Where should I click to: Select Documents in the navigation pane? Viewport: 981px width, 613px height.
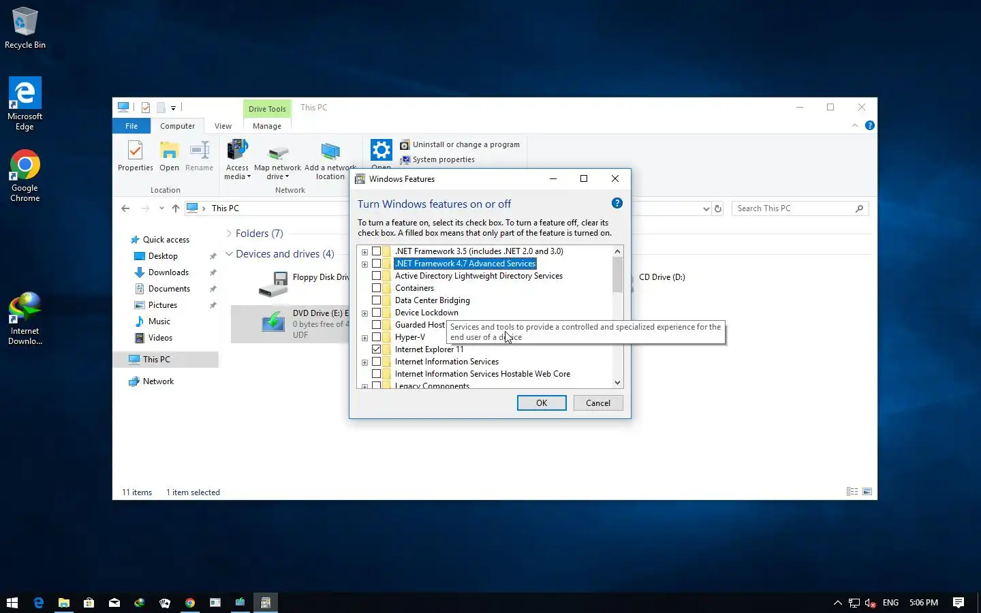[x=169, y=289]
